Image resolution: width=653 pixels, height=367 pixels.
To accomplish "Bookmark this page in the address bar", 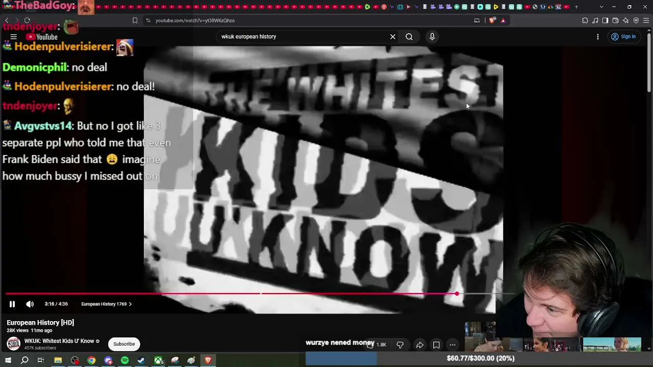I will click(x=135, y=20).
